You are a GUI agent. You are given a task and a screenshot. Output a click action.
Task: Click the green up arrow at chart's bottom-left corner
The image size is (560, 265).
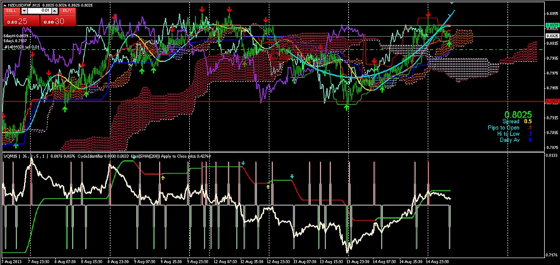pyautogui.click(x=16, y=146)
